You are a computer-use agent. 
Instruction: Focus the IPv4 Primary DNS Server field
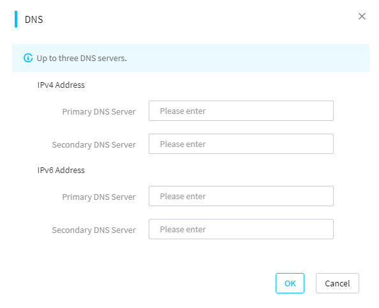(x=241, y=111)
